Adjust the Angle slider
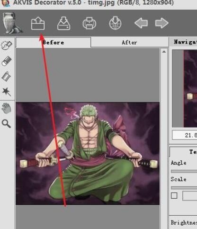 tap(184, 171)
